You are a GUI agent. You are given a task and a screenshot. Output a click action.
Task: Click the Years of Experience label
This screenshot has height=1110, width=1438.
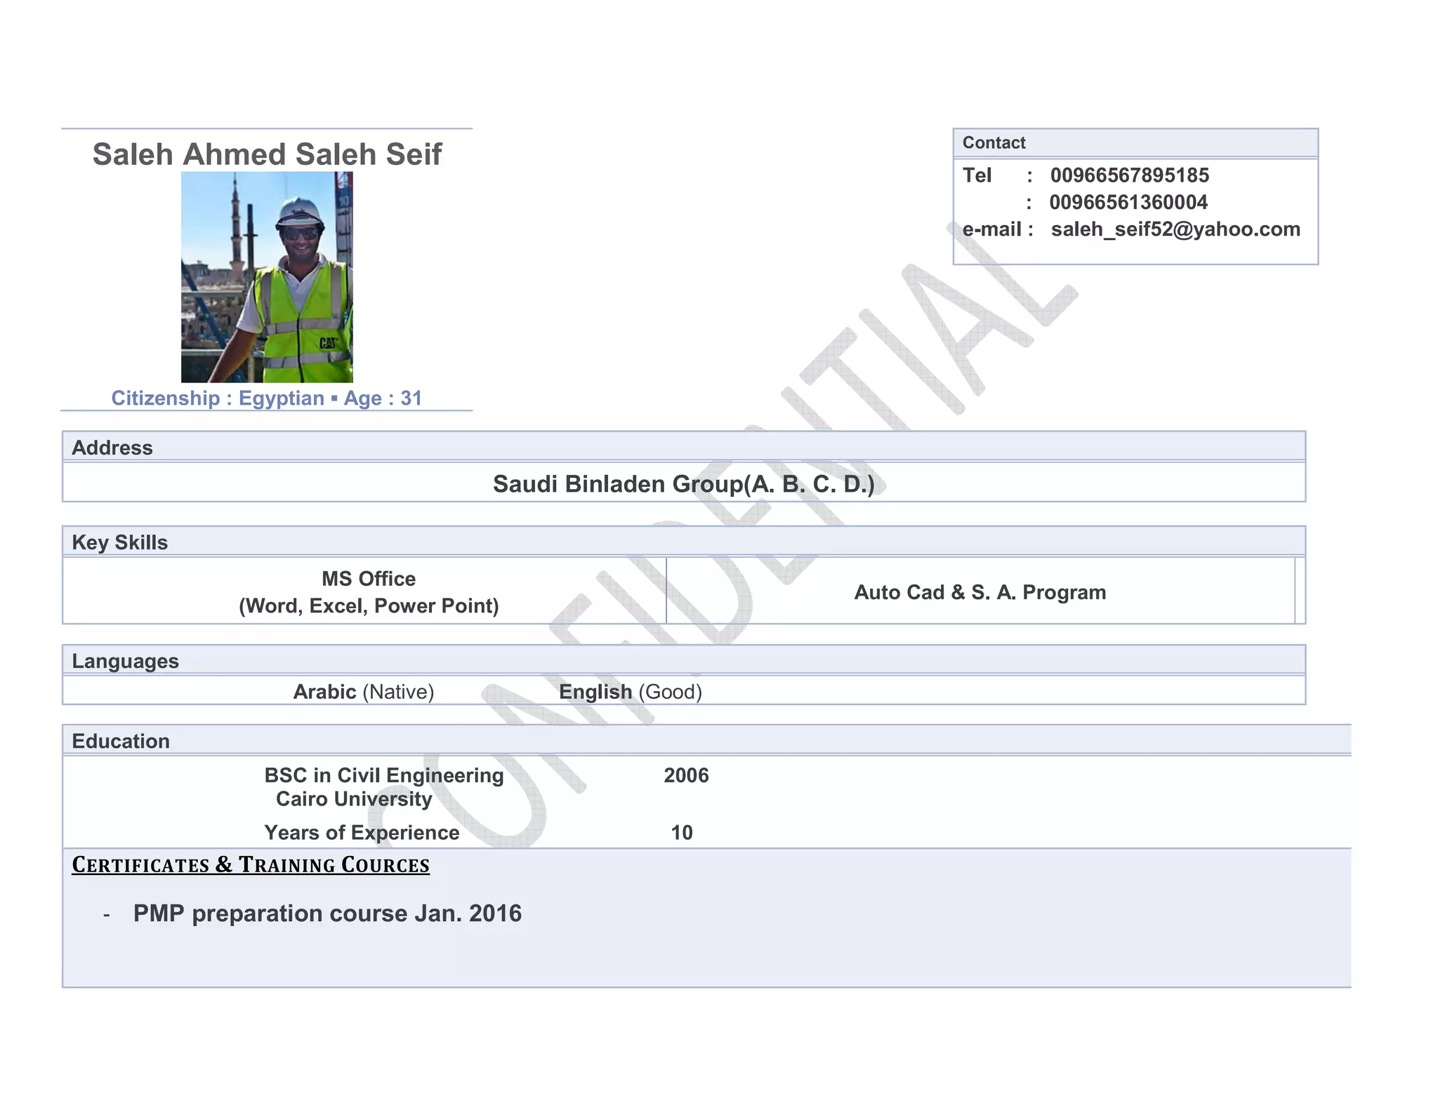[x=362, y=833]
